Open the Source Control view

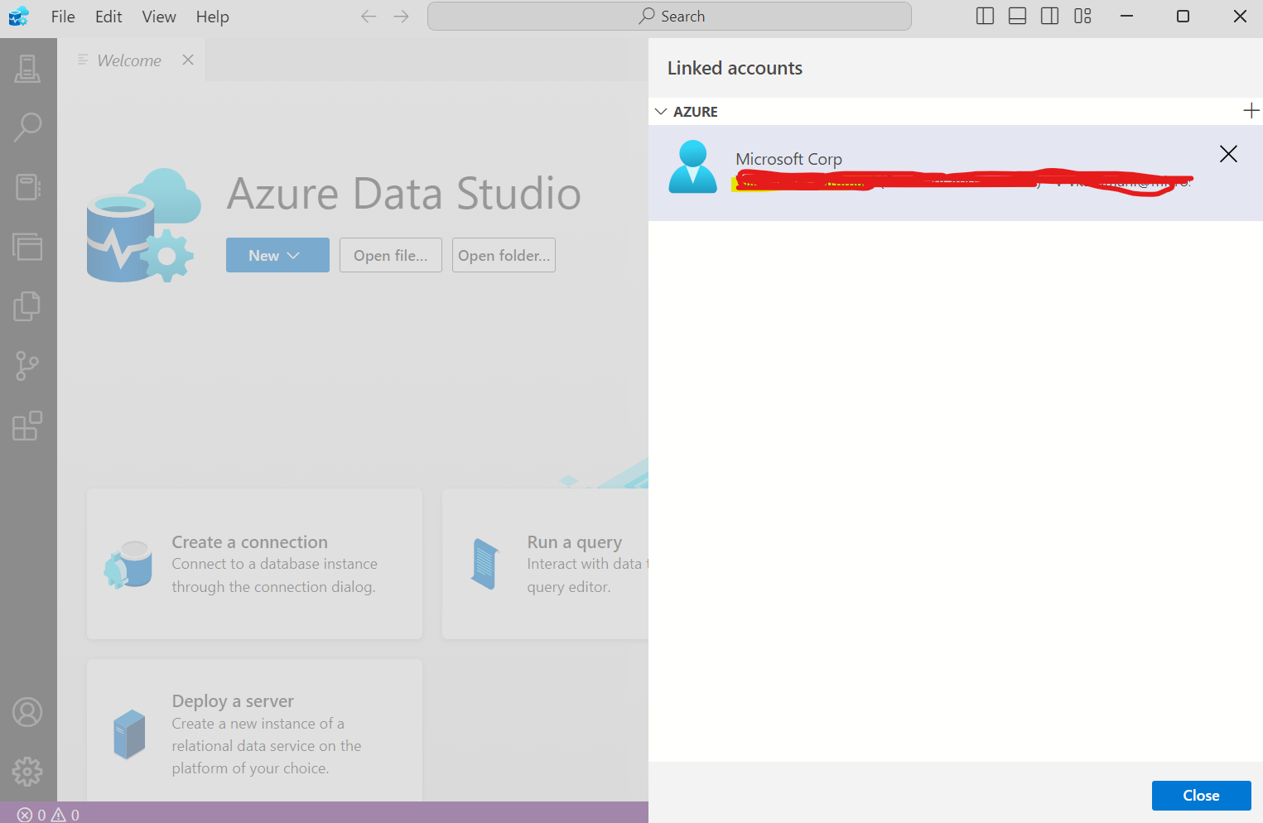point(27,366)
